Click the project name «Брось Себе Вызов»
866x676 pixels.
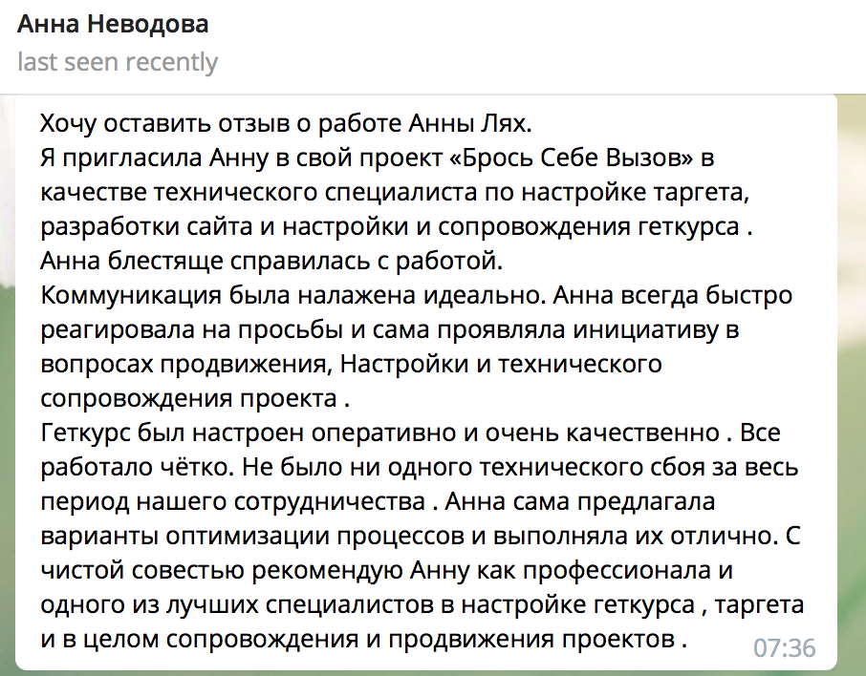[573, 158]
